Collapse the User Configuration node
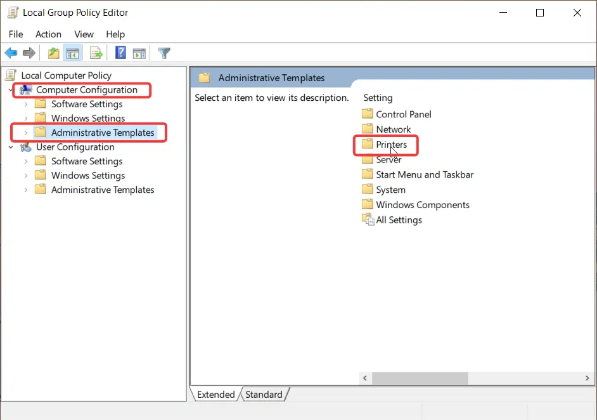This screenshot has height=420, width=597. coord(11,147)
